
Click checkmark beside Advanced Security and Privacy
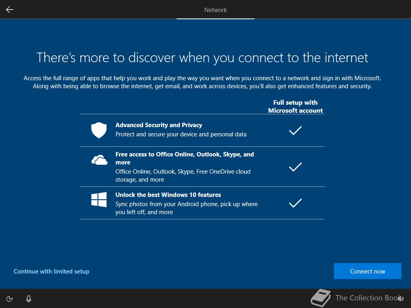[x=295, y=130]
